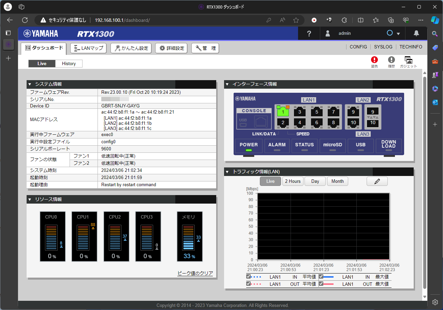443x310 pixels.
Task: Click the notification bell icon
Action: tap(416, 33)
